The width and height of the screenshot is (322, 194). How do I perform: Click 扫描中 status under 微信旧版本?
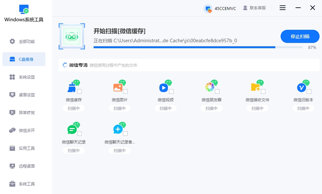coord(303,108)
